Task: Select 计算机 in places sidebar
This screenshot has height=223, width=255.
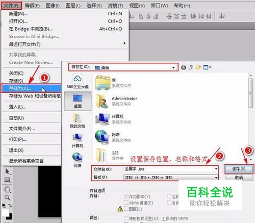Action: tap(78, 140)
